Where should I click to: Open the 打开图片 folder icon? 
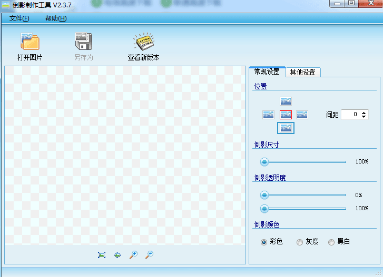click(30, 42)
